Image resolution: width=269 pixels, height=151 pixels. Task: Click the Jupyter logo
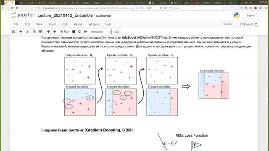23,15
